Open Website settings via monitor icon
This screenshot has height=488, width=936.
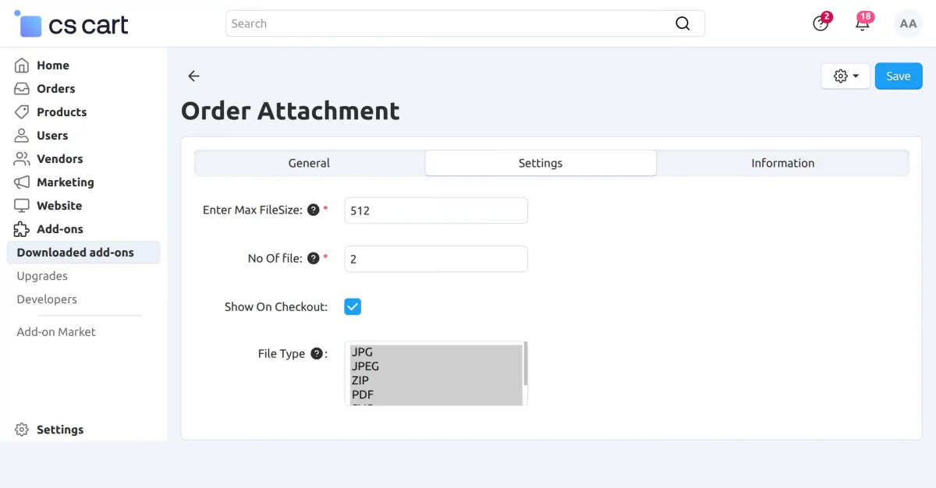[x=21, y=206]
